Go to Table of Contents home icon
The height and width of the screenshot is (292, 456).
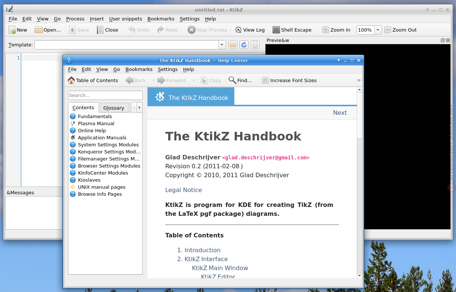71,80
